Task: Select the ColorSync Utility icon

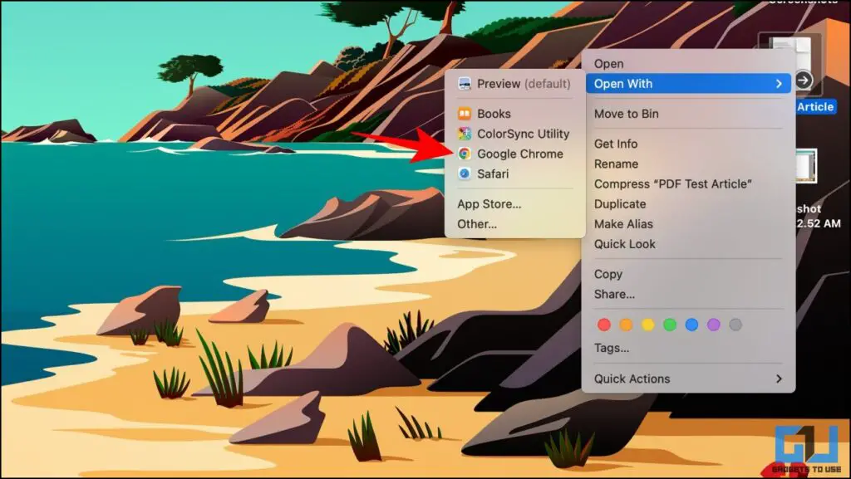Action: click(464, 134)
